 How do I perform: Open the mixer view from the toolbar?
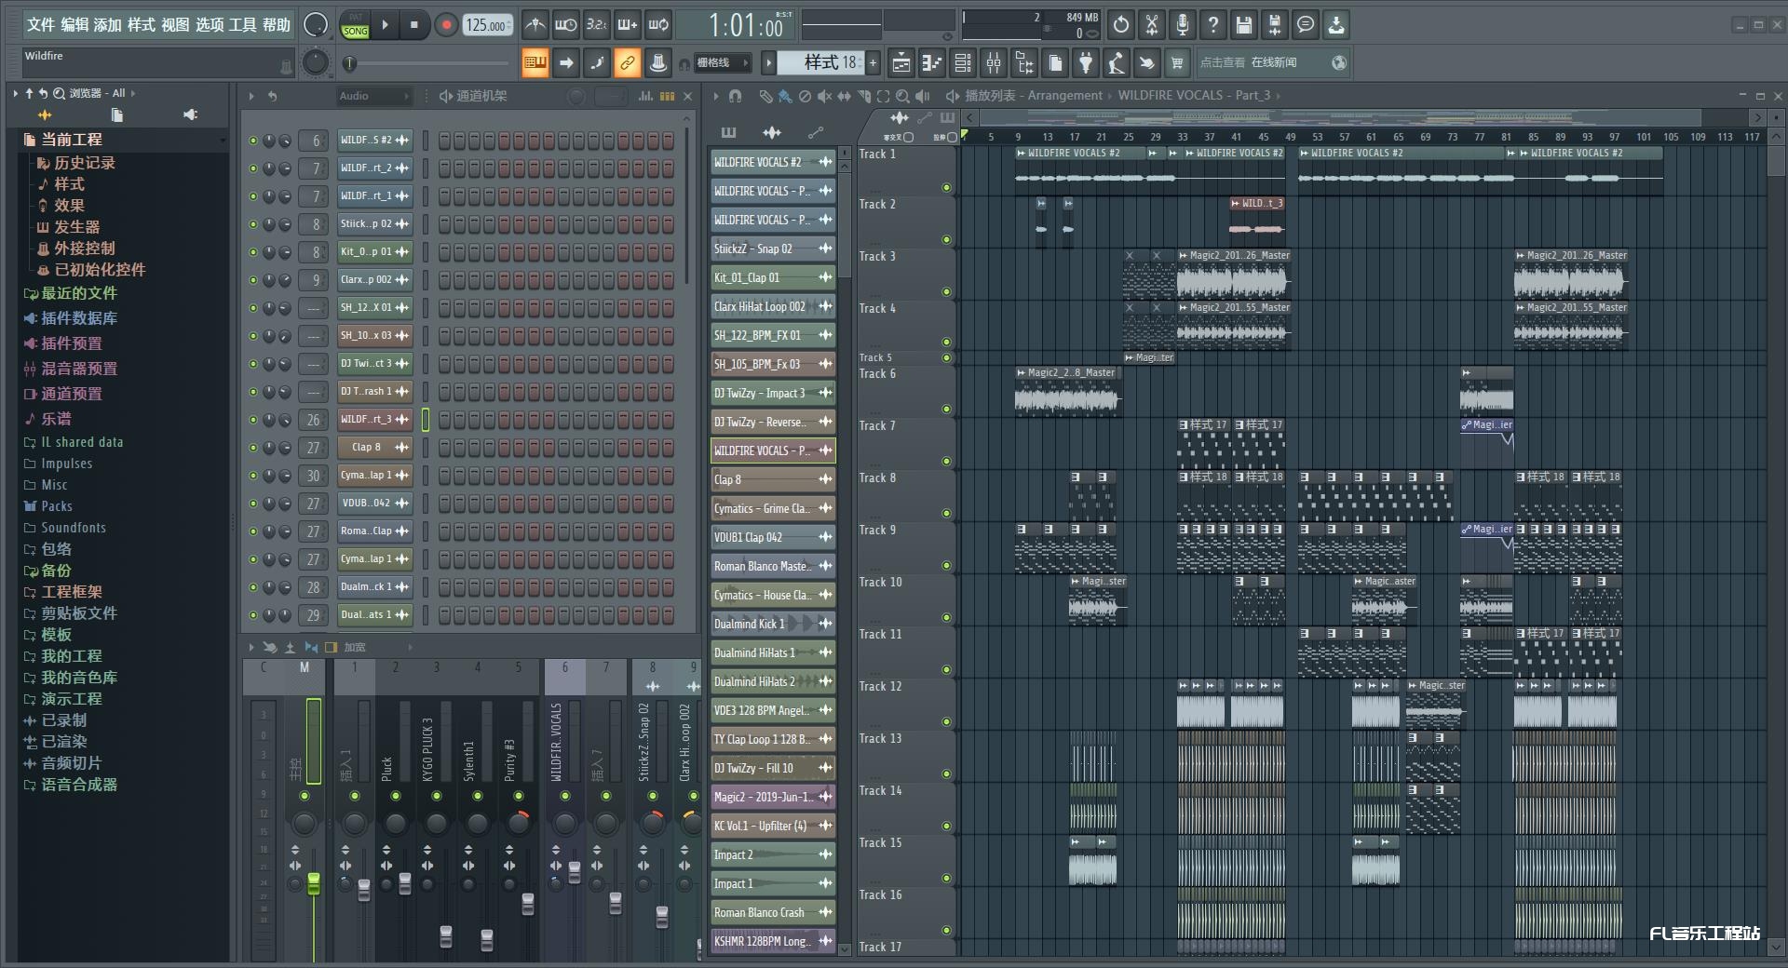tap(994, 63)
